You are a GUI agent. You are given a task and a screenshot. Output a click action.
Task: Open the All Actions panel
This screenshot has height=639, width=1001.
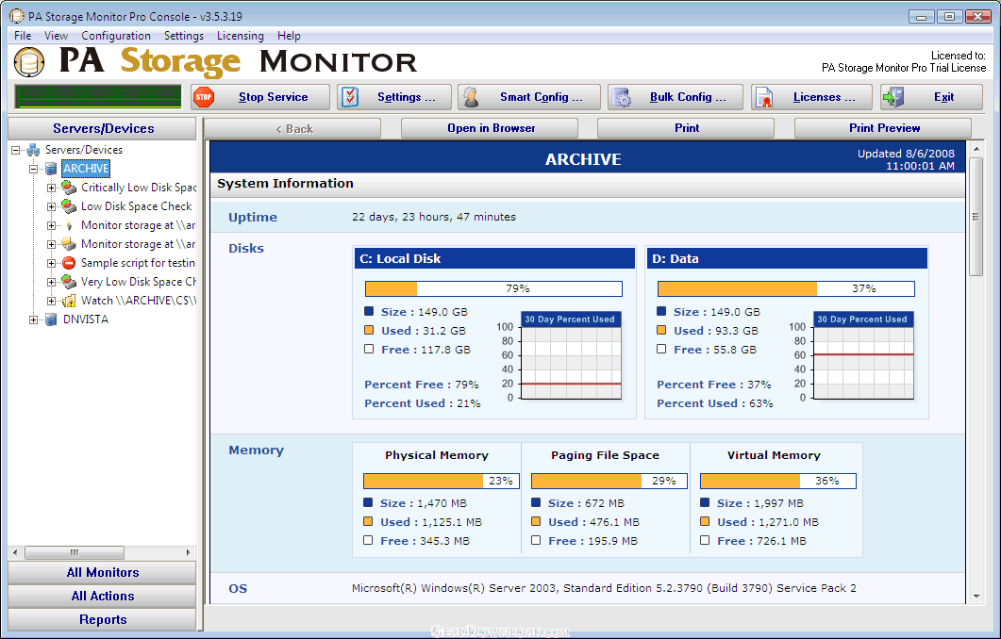coord(102,597)
